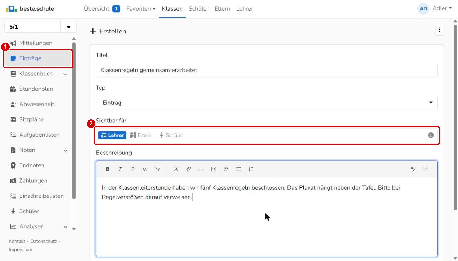This screenshot has width=458, height=261.
Task: Open Mitteilungen in the sidebar
Action: coord(36,43)
